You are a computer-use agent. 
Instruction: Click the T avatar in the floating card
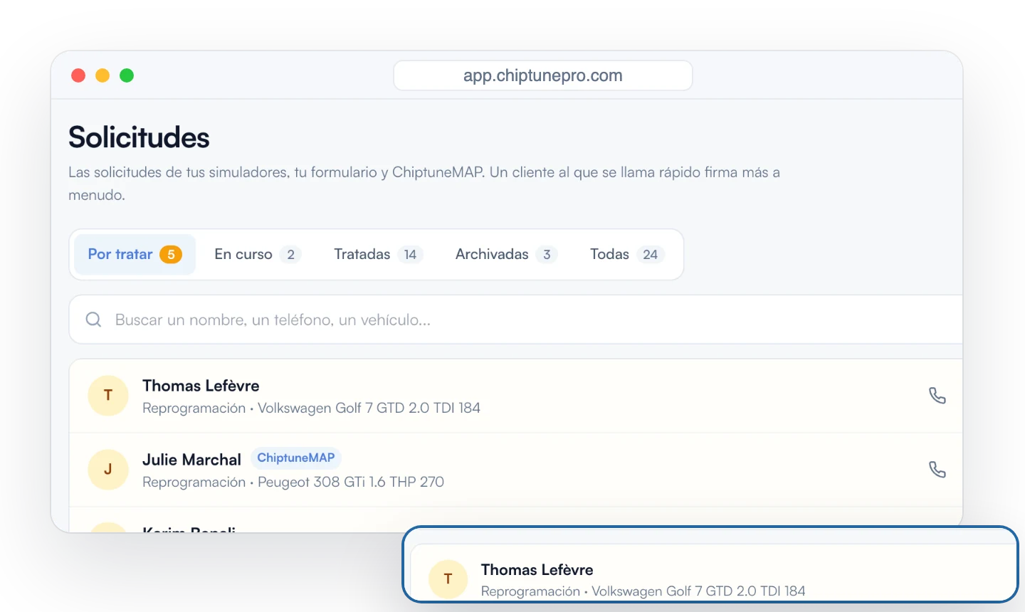point(448,579)
